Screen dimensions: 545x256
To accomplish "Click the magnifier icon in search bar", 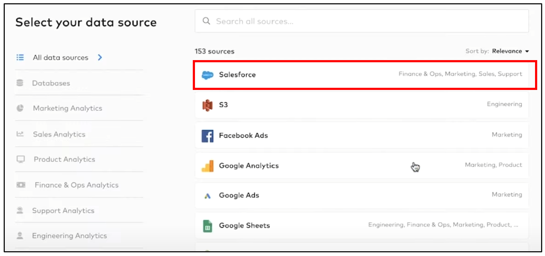I will pos(207,21).
